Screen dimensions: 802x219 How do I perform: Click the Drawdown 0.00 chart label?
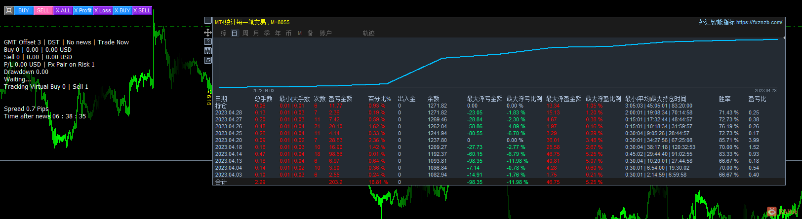26,72
